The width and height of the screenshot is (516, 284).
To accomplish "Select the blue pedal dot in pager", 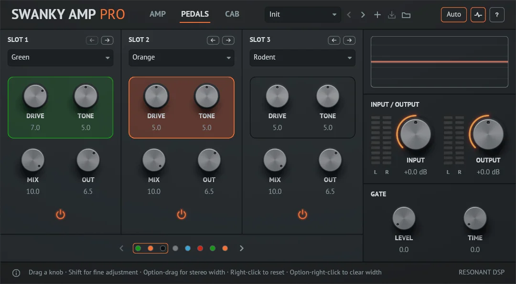I will 188,248.
